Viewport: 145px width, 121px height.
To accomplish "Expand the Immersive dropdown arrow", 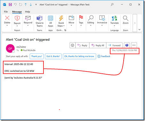I will [102, 25].
